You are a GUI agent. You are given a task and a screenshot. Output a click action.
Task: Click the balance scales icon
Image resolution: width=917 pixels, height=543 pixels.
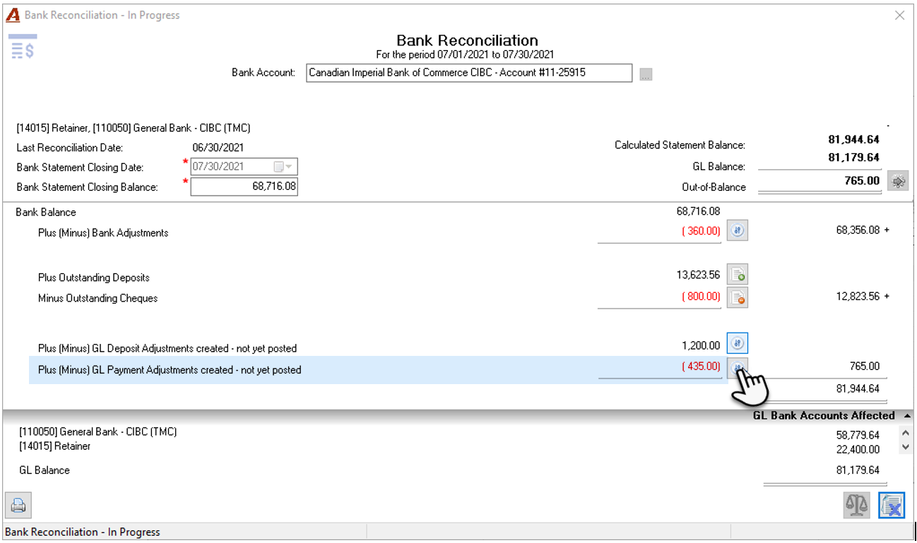[857, 506]
